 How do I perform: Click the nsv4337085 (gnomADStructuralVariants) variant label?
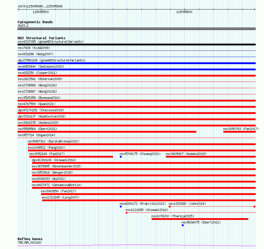[x=51, y=42]
